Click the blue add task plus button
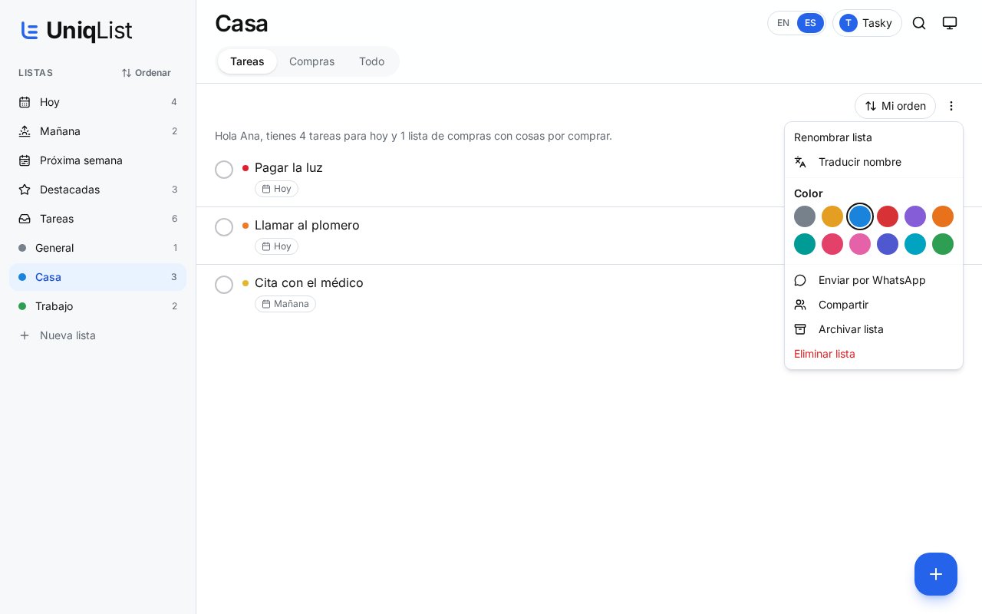This screenshot has height=614, width=982. [x=936, y=574]
